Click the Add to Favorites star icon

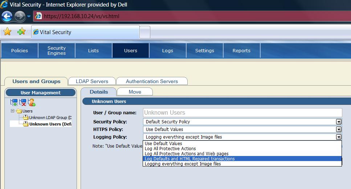pos(21,32)
